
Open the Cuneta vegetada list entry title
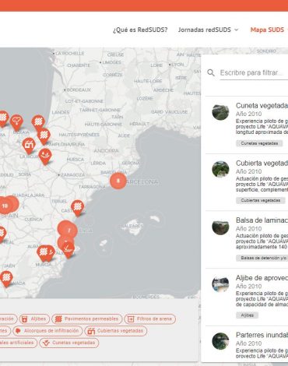tap(262, 106)
